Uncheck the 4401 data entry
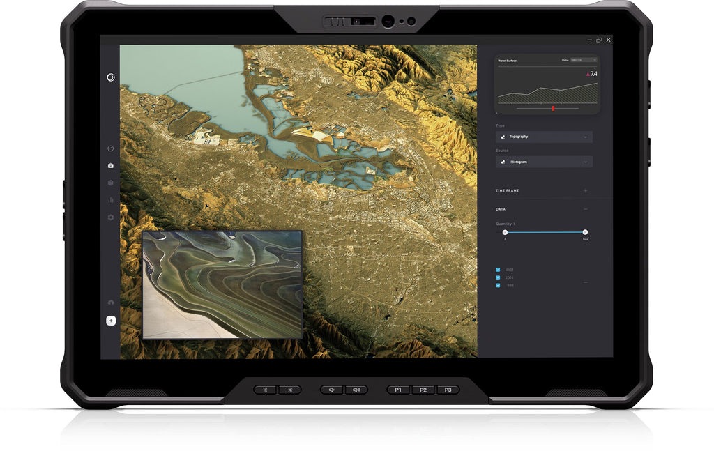714x451 pixels. click(497, 268)
